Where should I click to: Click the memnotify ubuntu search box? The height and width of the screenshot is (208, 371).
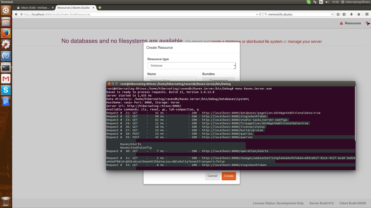coord(299,14)
